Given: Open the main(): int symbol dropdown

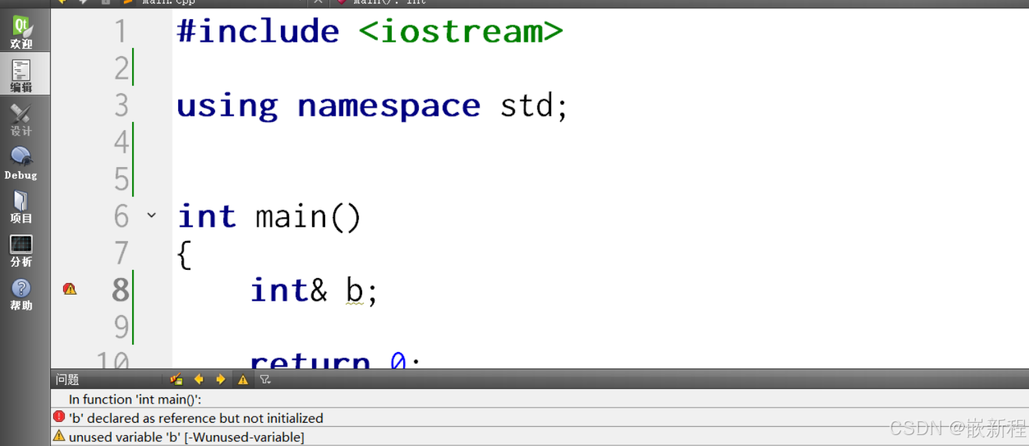Looking at the screenshot, I should pyautogui.click(x=383, y=3).
